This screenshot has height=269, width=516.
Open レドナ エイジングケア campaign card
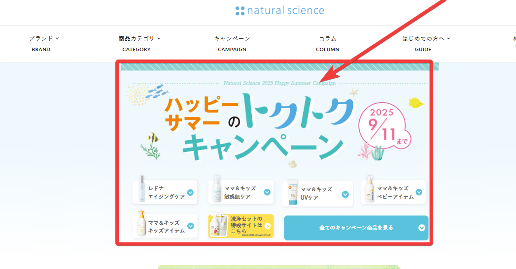[165, 192]
